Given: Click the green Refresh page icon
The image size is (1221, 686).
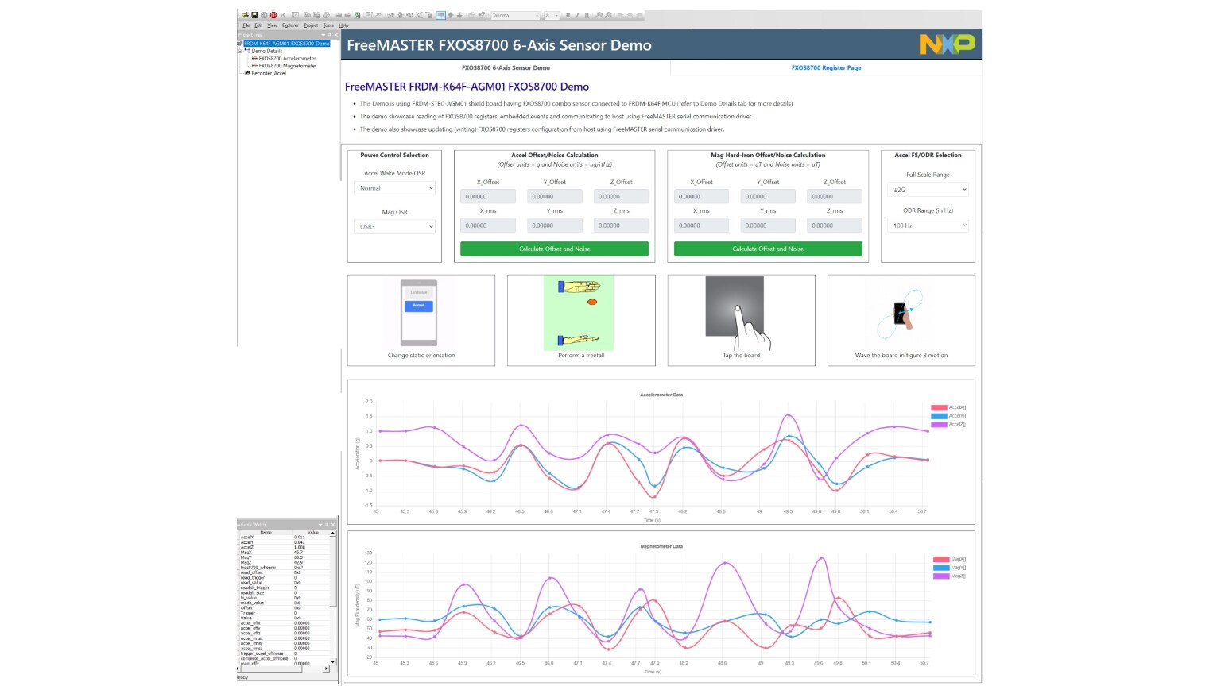Looking at the screenshot, I should pyautogui.click(x=357, y=15).
